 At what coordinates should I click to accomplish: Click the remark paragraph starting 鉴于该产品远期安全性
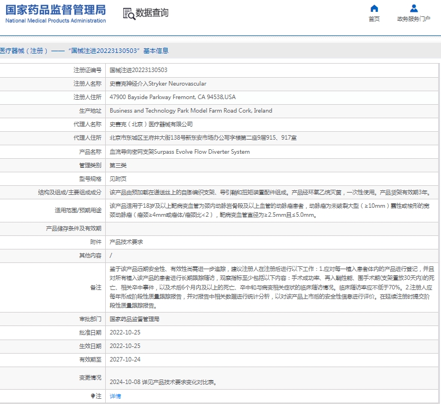click(x=272, y=287)
